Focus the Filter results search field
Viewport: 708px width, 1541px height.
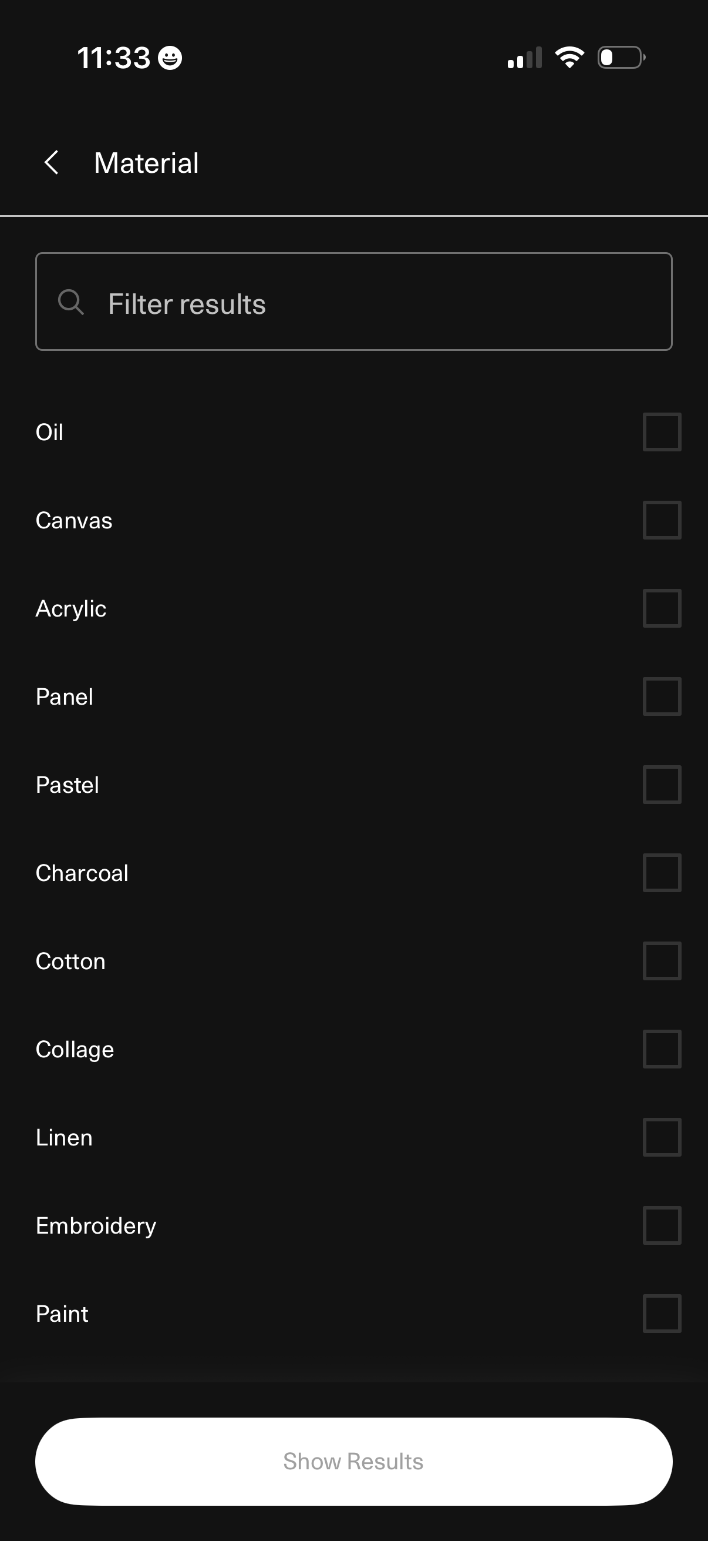click(370, 302)
